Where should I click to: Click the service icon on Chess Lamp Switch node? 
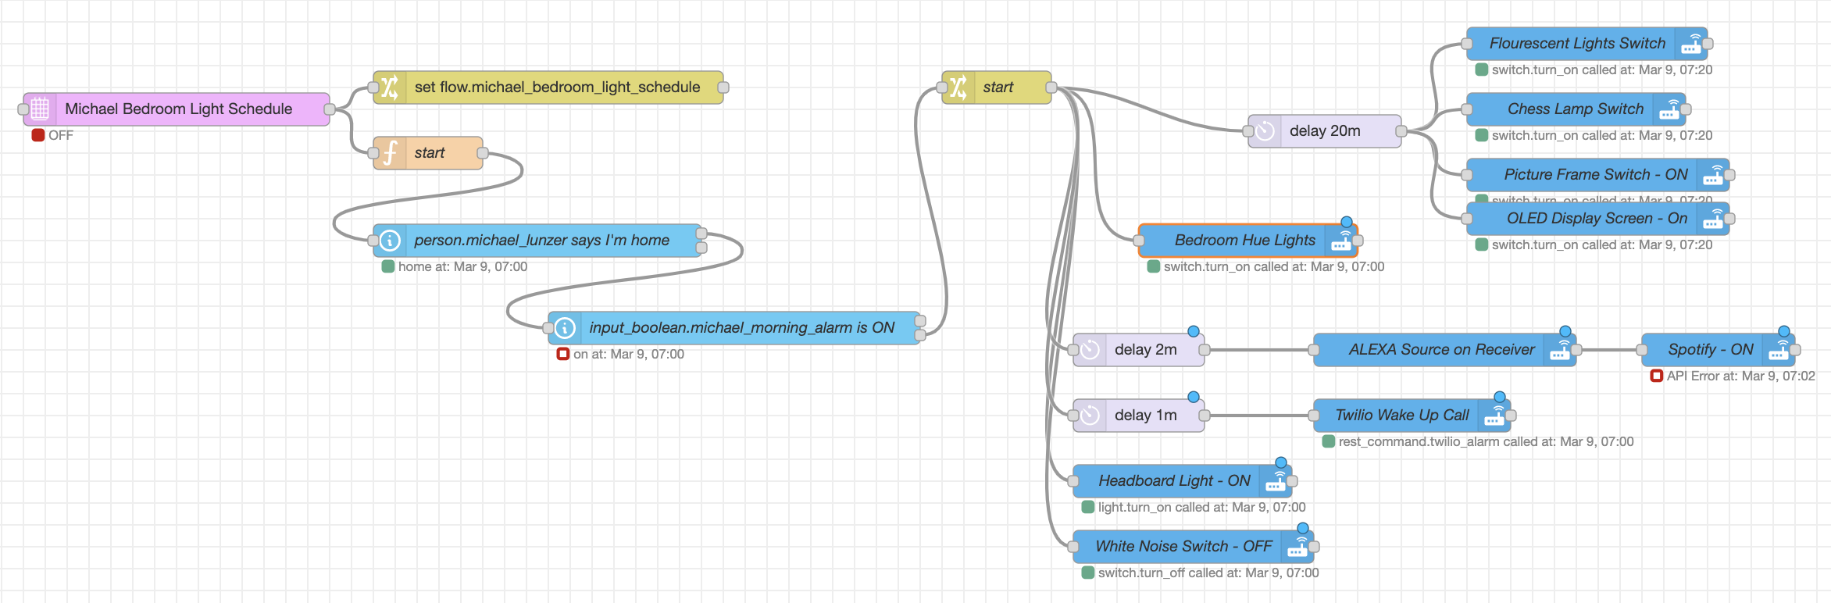pos(1669,109)
